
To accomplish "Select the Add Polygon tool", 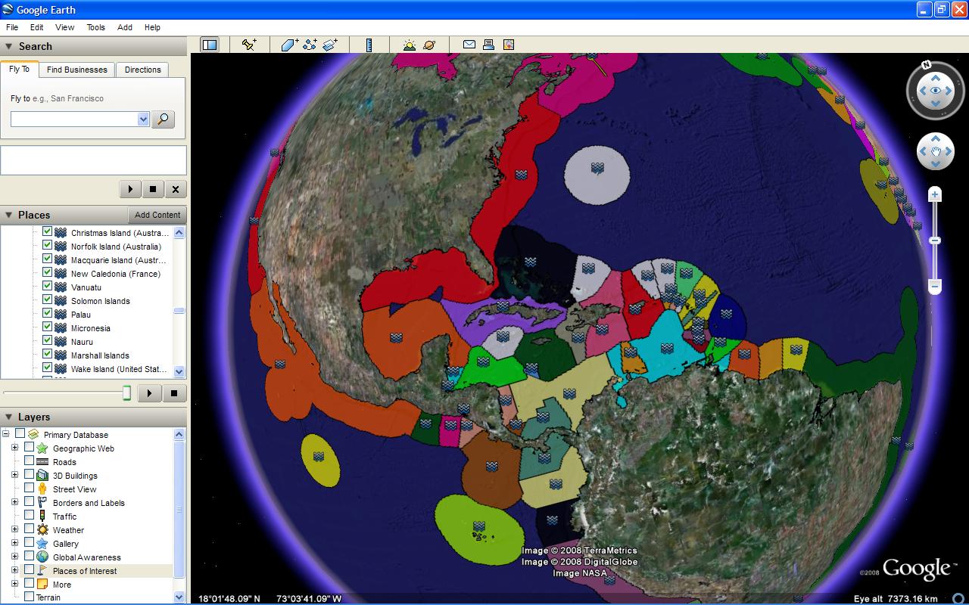I will click(290, 45).
